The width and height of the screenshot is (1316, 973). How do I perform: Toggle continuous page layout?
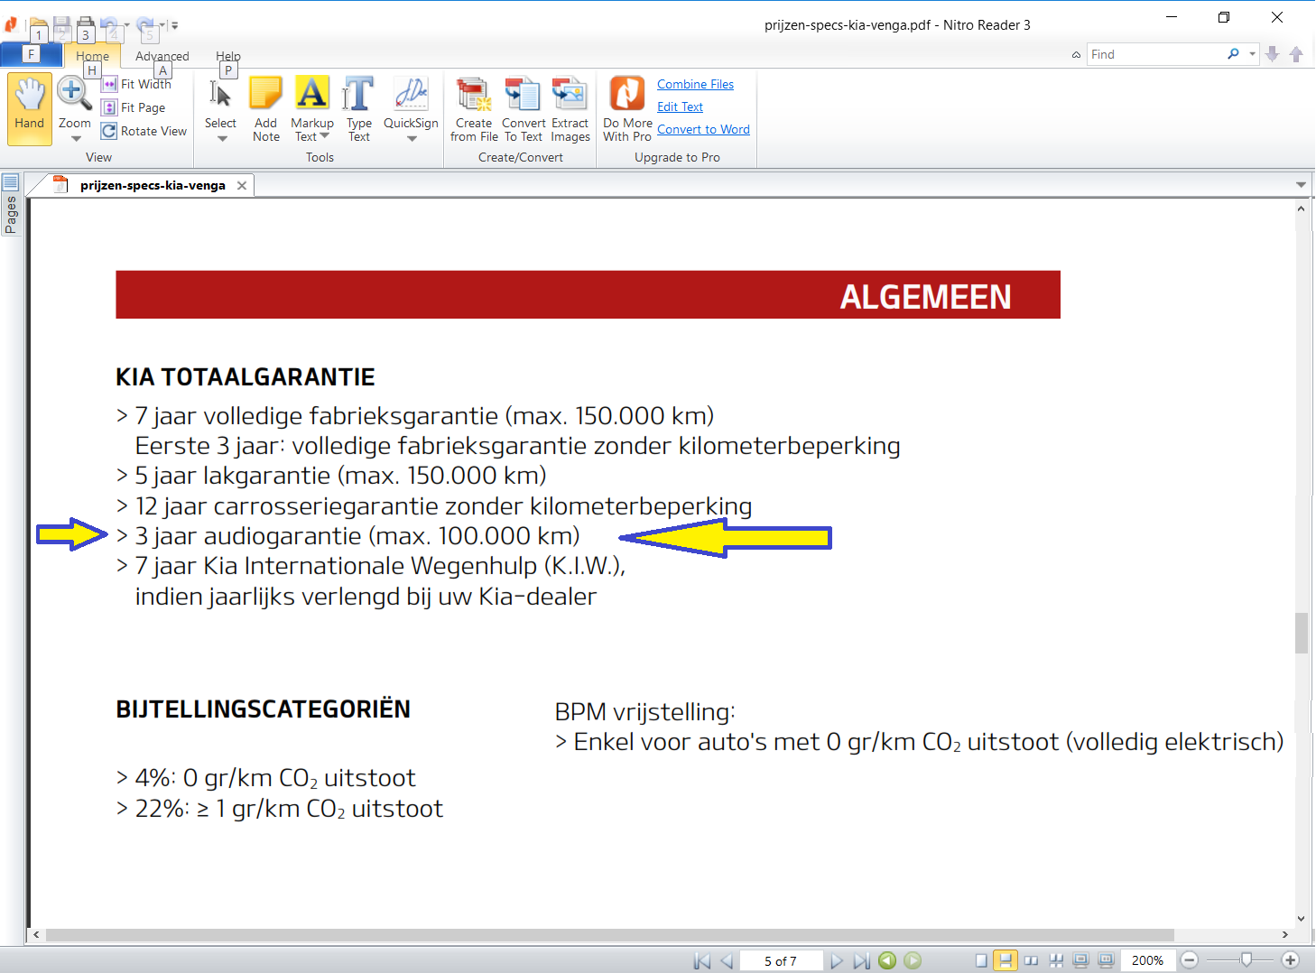(x=1006, y=960)
